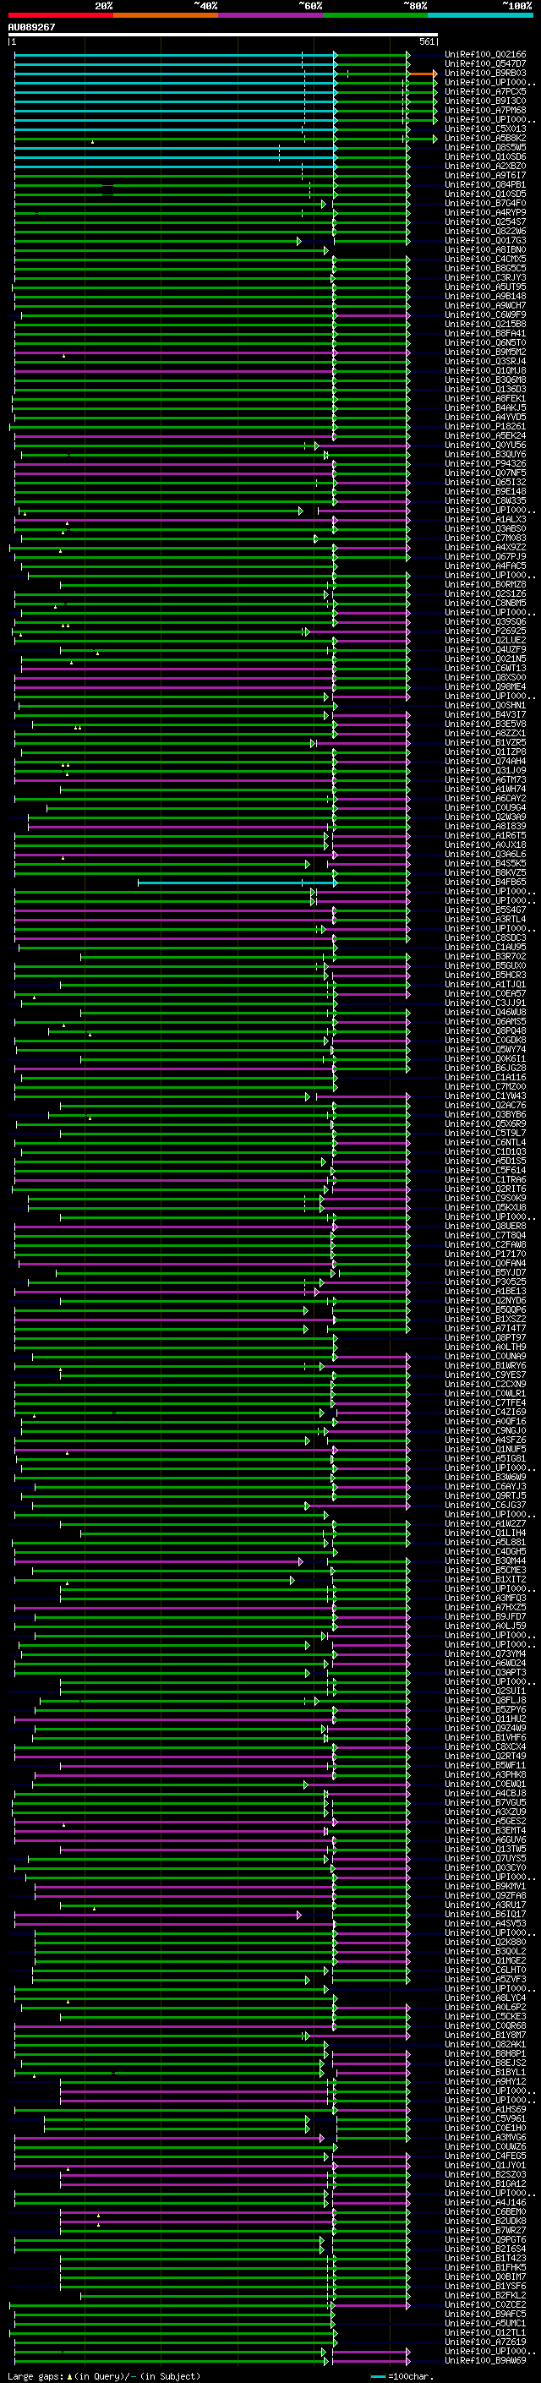
Task: Select the UniRef100_B4FB65 label
Action: [485, 883]
